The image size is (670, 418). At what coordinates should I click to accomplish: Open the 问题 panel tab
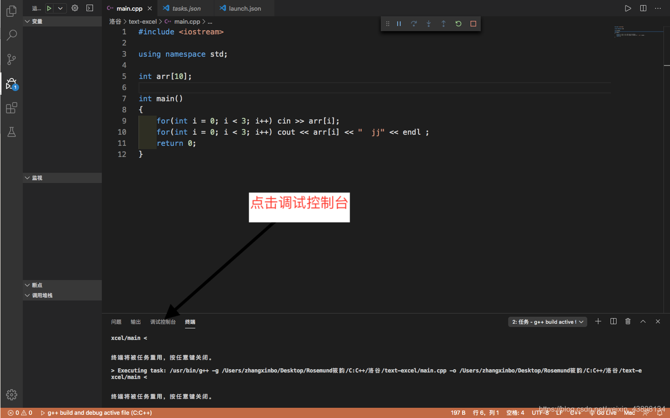116,322
